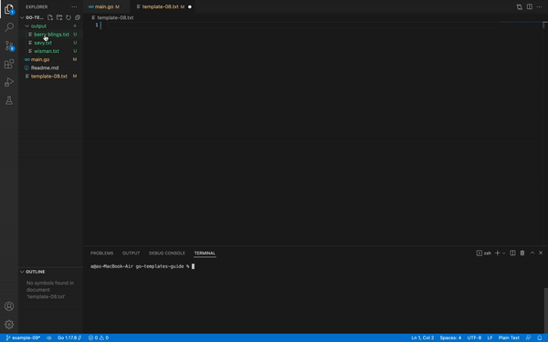Split the terminal panel
The height and width of the screenshot is (342, 548).
(512, 253)
